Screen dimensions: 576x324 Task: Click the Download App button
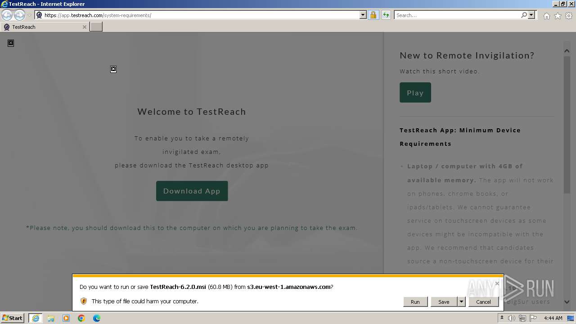192,191
